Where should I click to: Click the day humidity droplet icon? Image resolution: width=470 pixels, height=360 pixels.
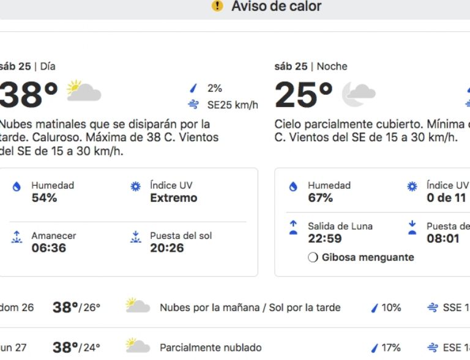click(x=17, y=187)
